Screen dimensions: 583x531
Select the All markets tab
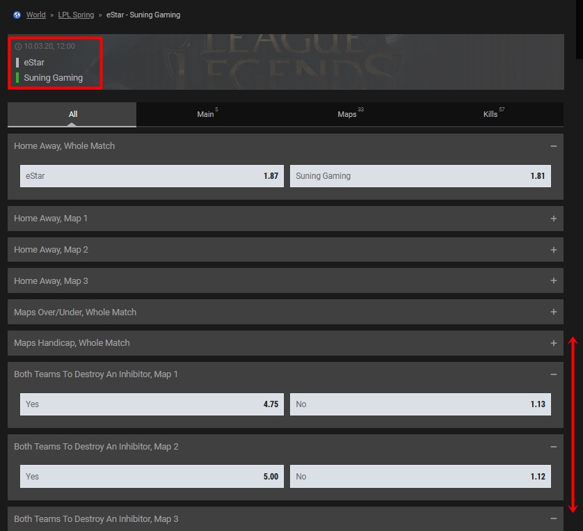72,114
